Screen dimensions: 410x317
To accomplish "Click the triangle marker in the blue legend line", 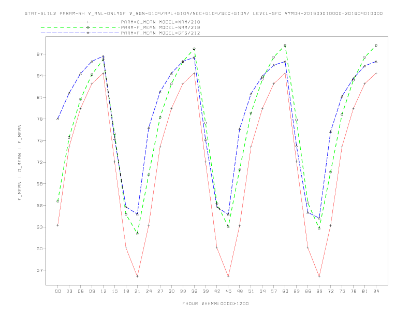I will [x=88, y=33].
